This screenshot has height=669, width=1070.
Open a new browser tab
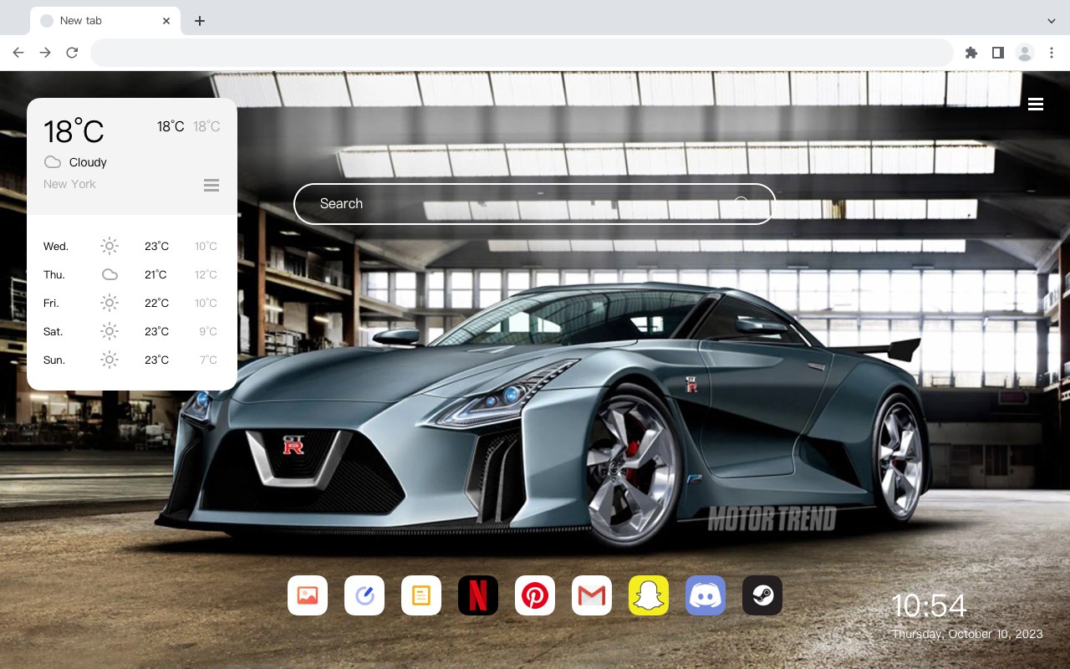(199, 21)
